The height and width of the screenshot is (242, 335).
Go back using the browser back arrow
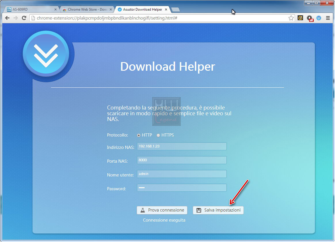click(x=7, y=18)
